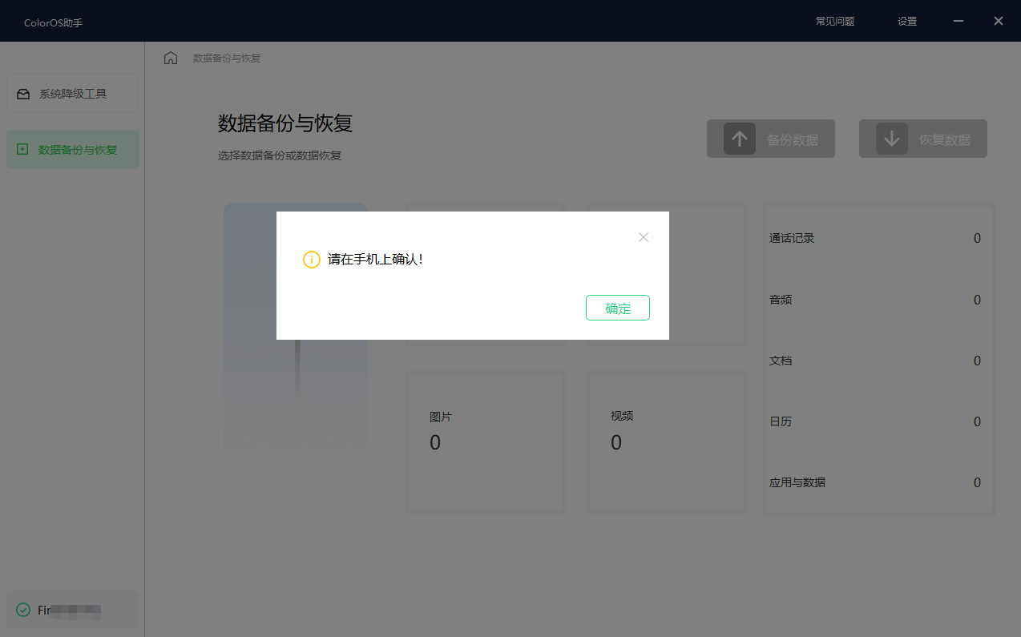Click the home breadcrumb icon
This screenshot has height=637, width=1021.
[171, 57]
